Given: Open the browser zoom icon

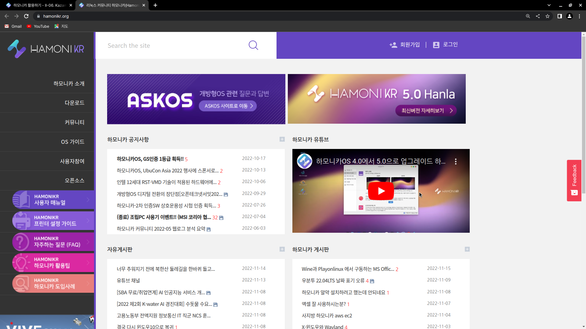Looking at the screenshot, I should [x=528, y=16].
